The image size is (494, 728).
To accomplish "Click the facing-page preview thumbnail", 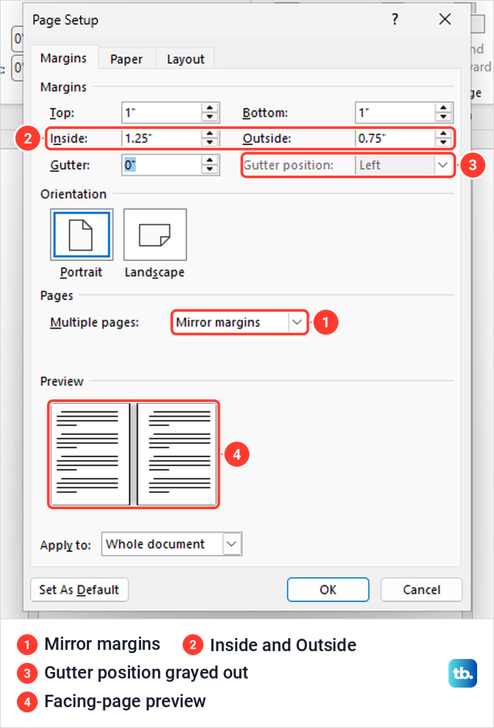I will (x=133, y=454).
